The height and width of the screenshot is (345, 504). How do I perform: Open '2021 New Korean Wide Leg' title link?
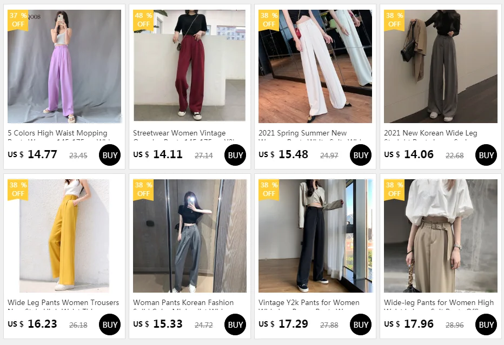[430, 133]
